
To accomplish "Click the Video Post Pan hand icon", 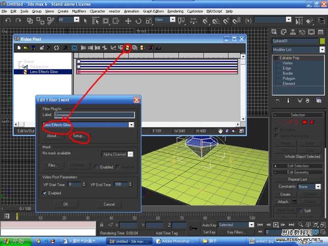I will pos(220,131).
